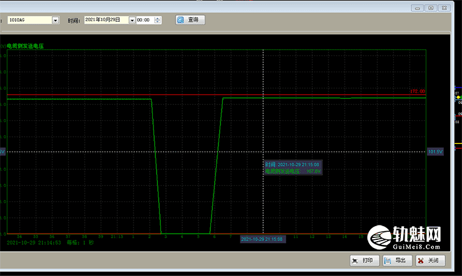Screen dimensions: 462x276
Task: Click the 101.5V cursor value label
Action: click(435, 151)
